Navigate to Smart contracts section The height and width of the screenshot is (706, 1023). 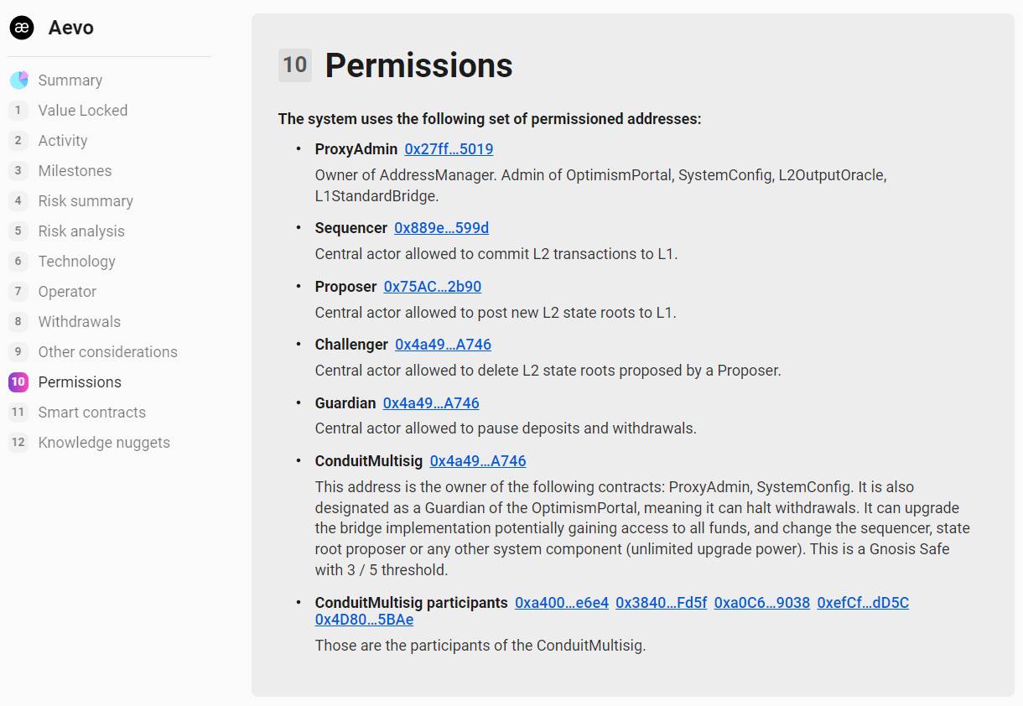click(x=92, y=413)
